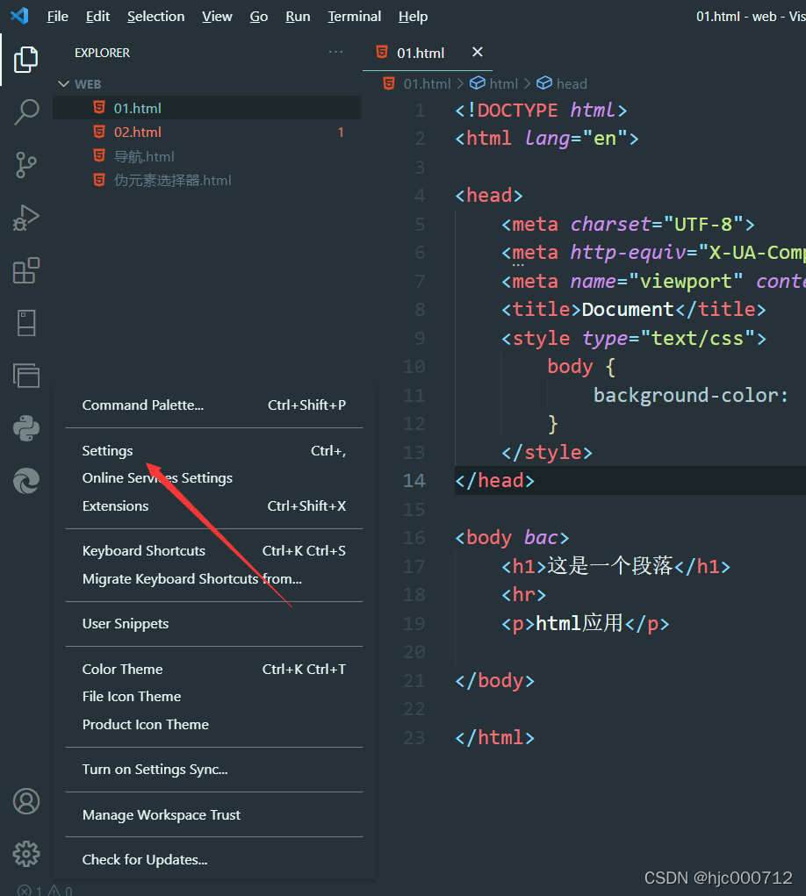This screenshot has width=806, height=896.
Task: Open 02.html in the file tree
Action: click(207, 132)
